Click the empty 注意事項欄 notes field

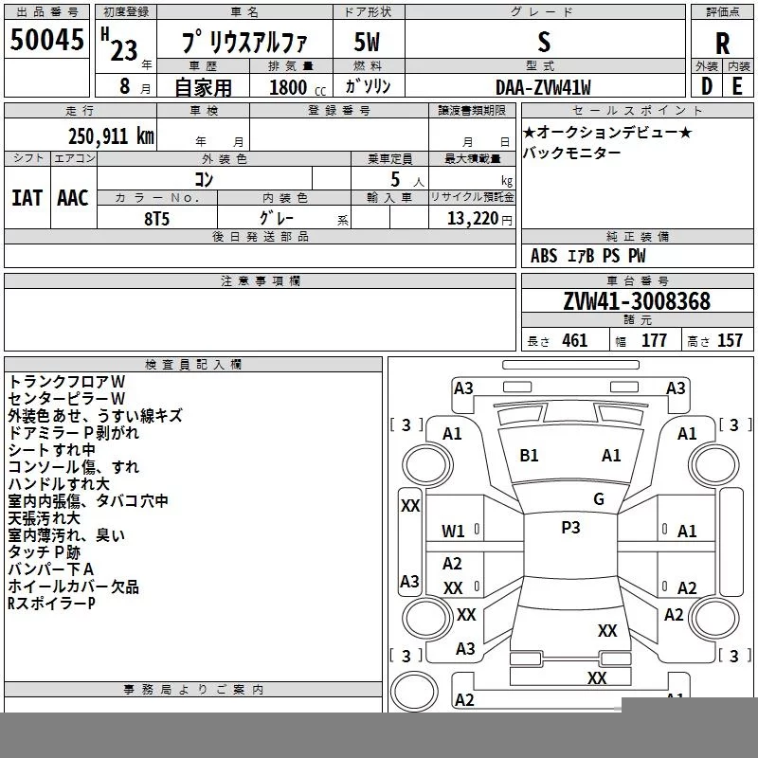(260, 319)
